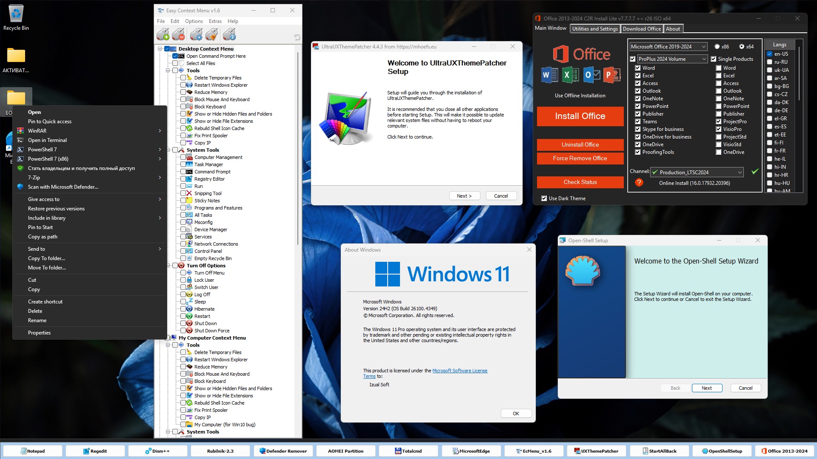Click Next in UltraUXThemePatcher setup
Viewport: 817px width, 459px height.
pyautogui.click(x=464, y=196)
